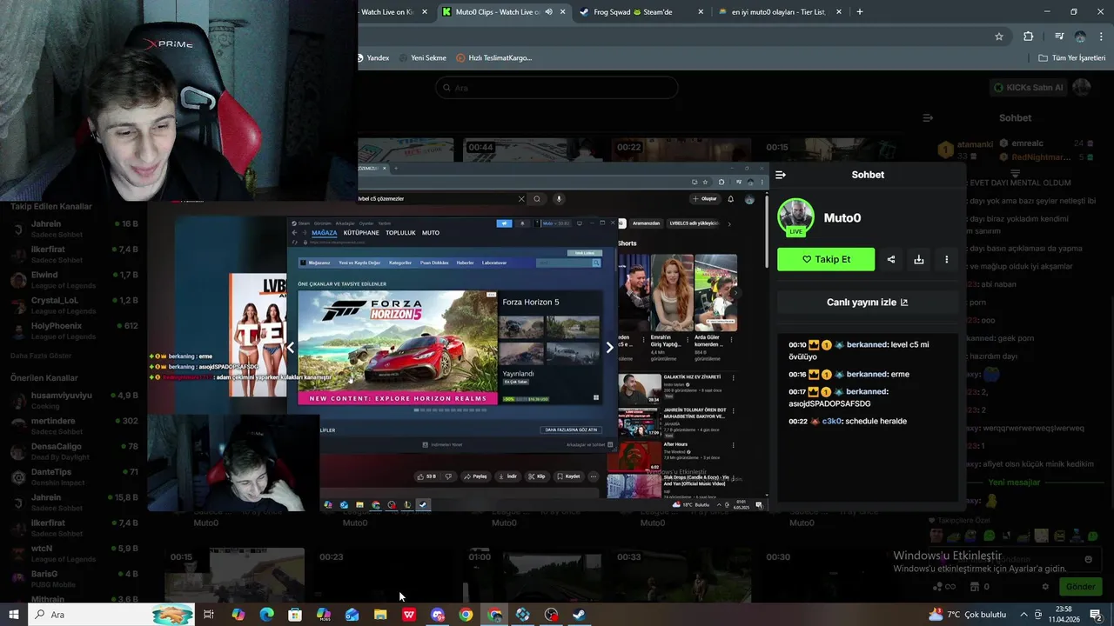This screenshot has width=1114, height=626.
Task: Bookmark this page with the star icon
Action: (x=999, y=37)
